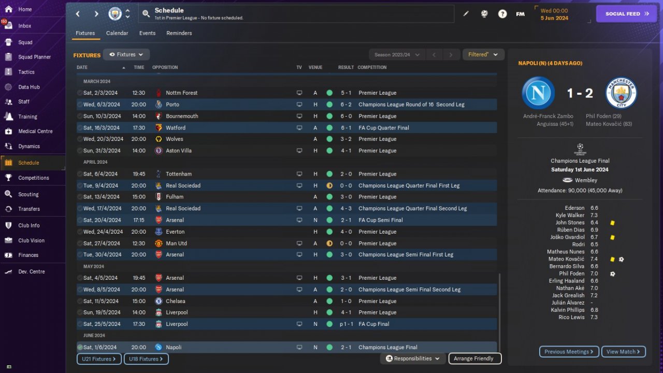Open Competitions in the sidebar
Viewport: 663px width, 373px height.
(33, 178)
